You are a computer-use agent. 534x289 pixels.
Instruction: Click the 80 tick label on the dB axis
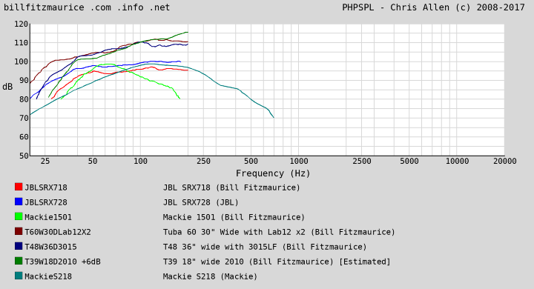click(24, 99)
